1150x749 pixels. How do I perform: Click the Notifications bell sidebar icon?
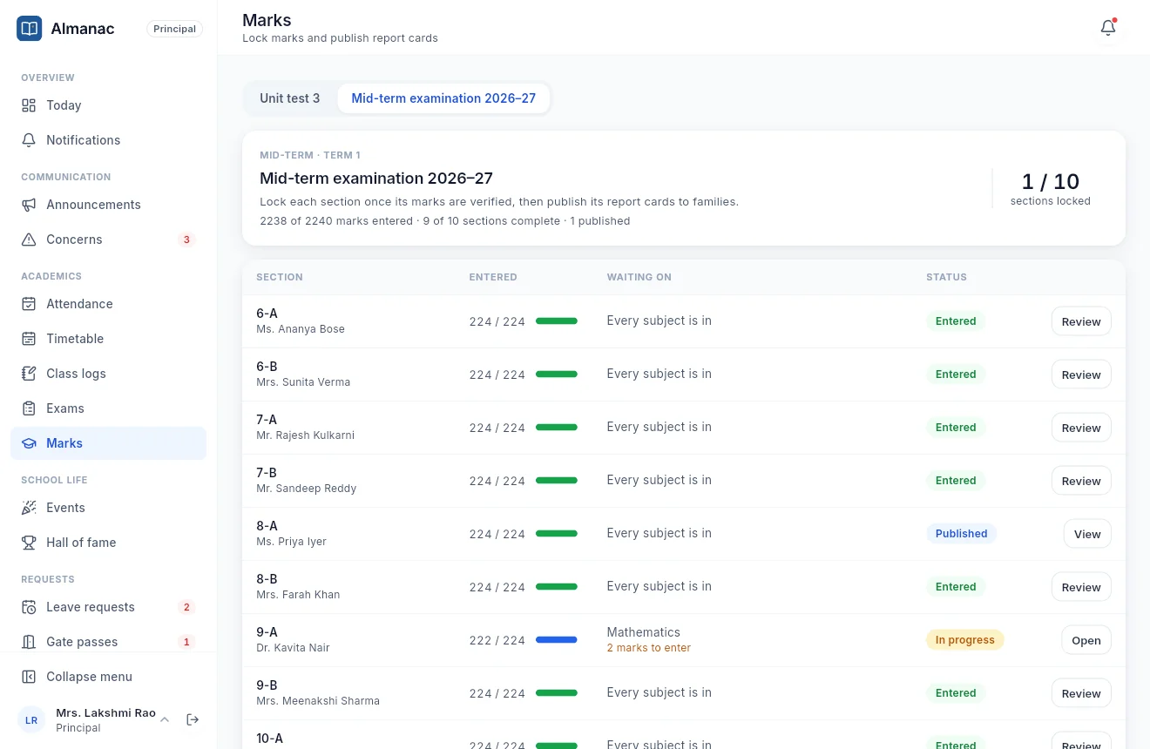point(29,140)
